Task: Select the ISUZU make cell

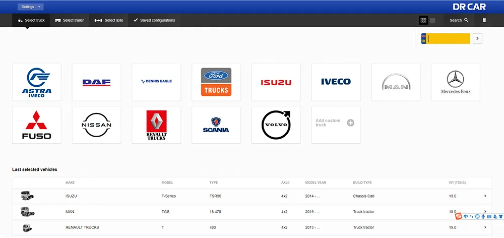Action: pyautogui.click(x=72, y=196)
